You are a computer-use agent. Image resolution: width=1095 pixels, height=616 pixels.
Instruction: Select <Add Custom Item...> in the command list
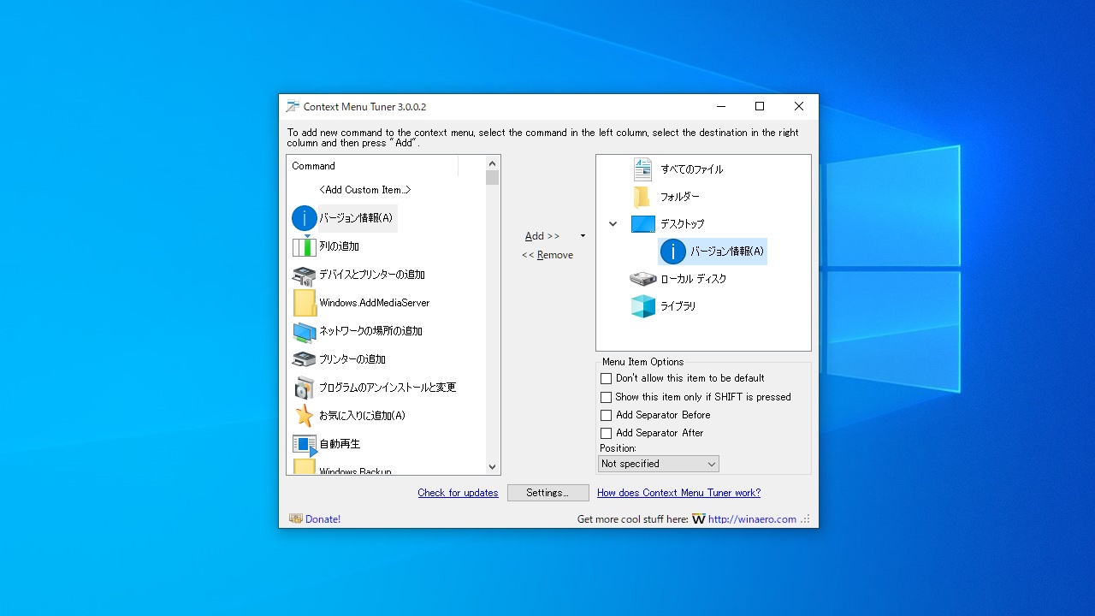[x=365, y=190]
